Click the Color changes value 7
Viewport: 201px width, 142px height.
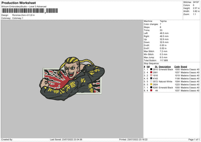click(x=160, y=24)
